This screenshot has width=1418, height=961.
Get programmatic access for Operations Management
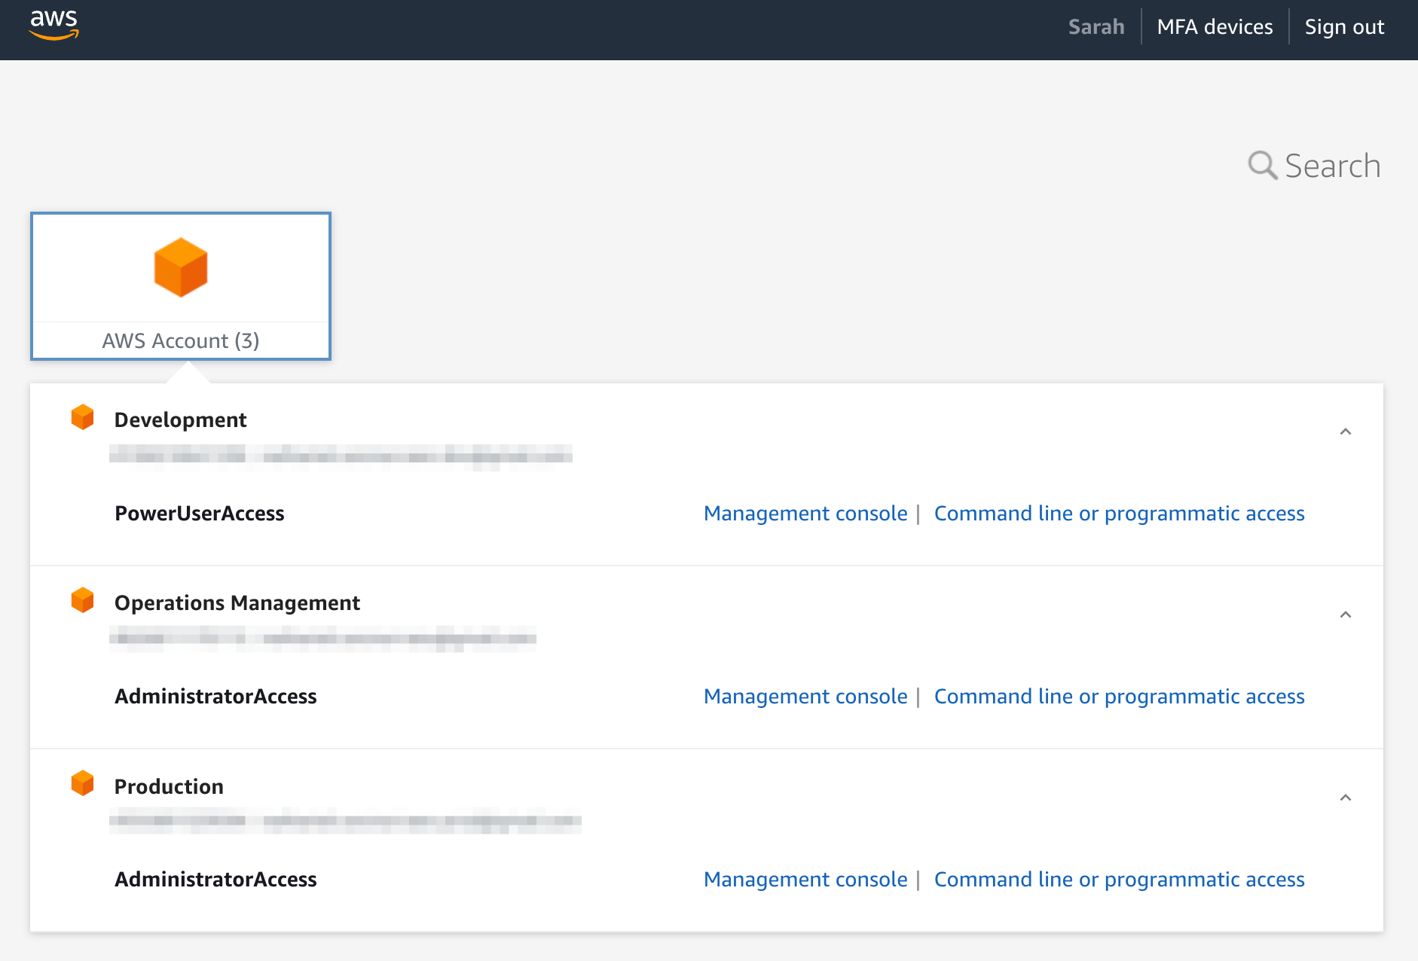click(1119, 697)
